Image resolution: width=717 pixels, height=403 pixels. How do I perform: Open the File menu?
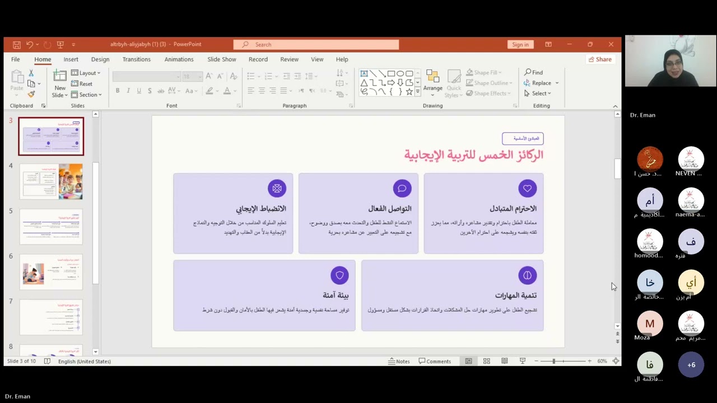coord(16,59)
